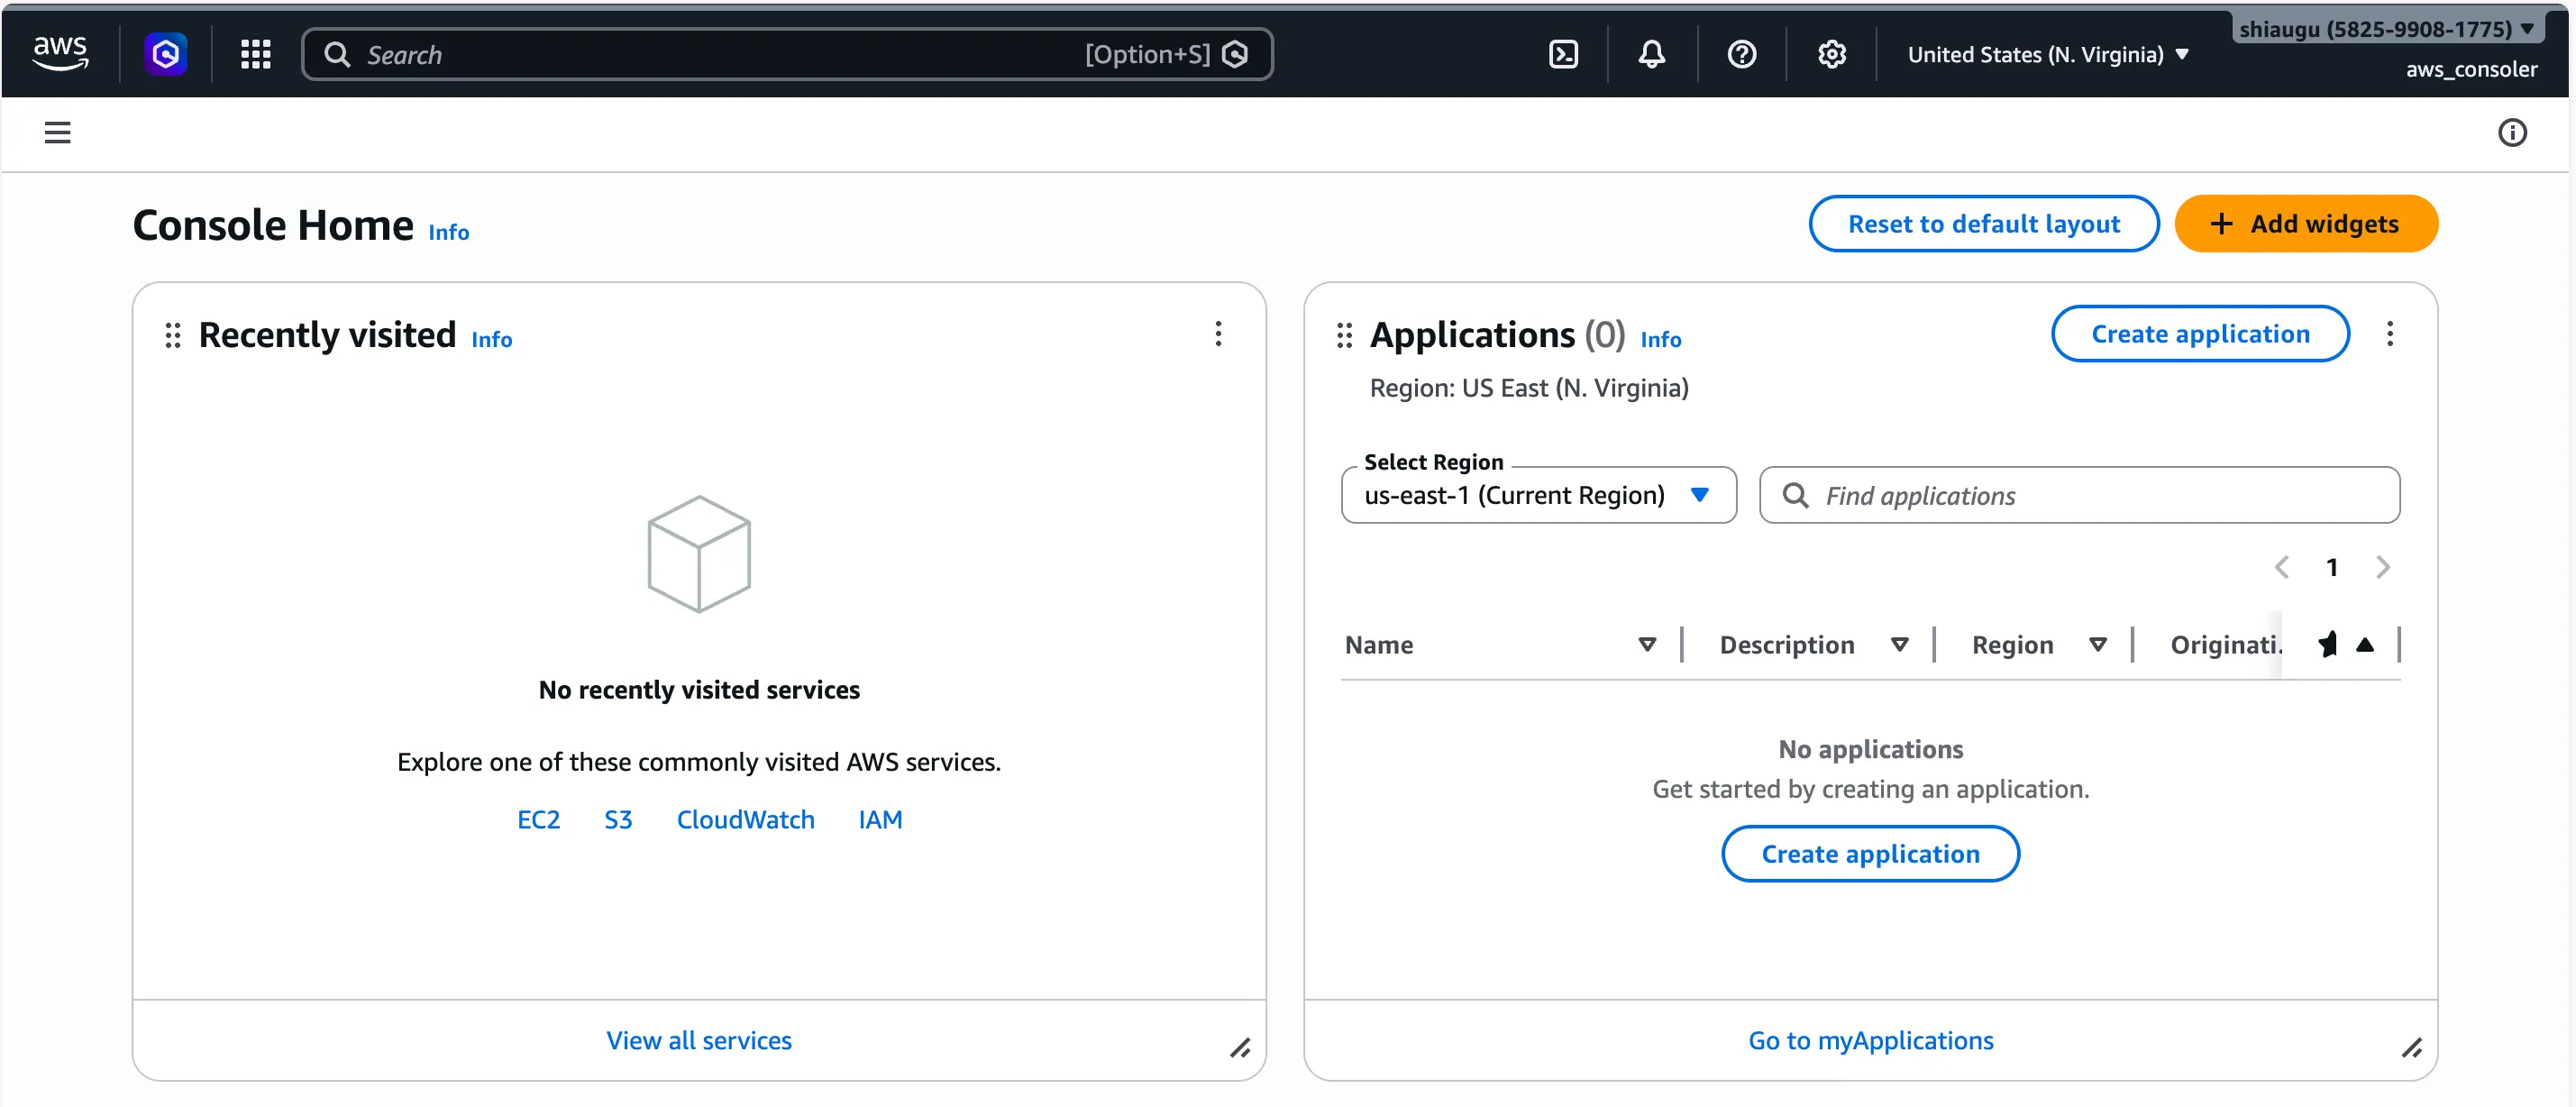This screenshot has width=2576, height=1107.
Task: Open the United States (N. Virginia) region selector
Action: pos(2048,54)
